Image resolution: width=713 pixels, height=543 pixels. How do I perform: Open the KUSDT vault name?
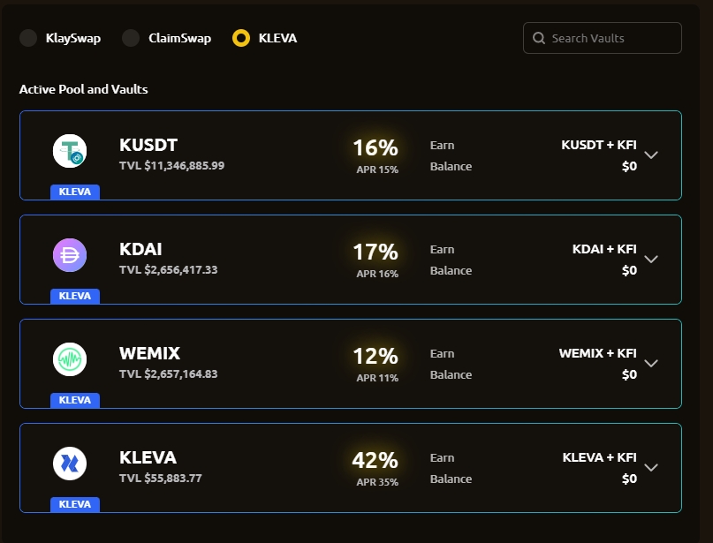148,146
